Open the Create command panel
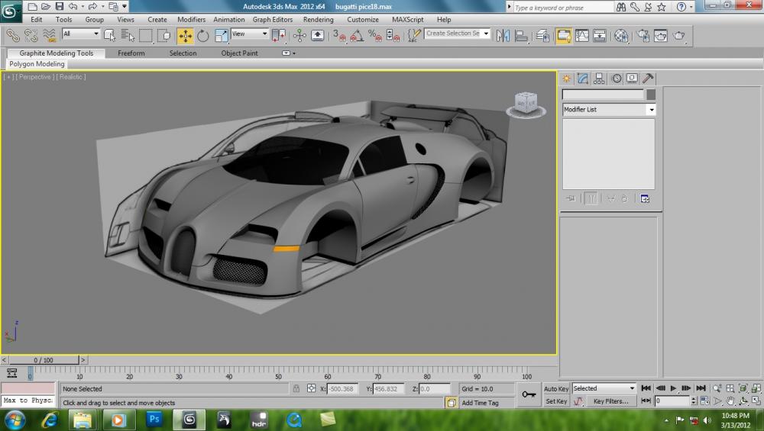This screenshot has height=431, width=764. coord(567,79)
